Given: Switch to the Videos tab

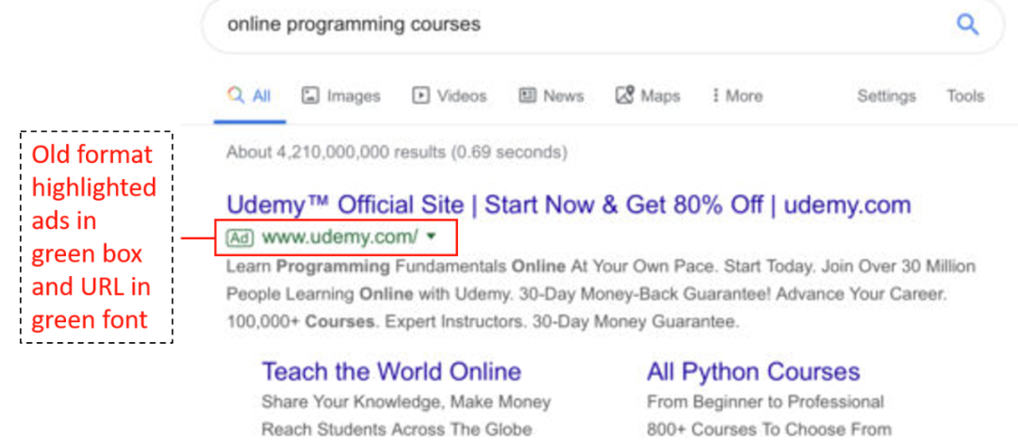Looking at the screenshot, I should coord(450,97).
